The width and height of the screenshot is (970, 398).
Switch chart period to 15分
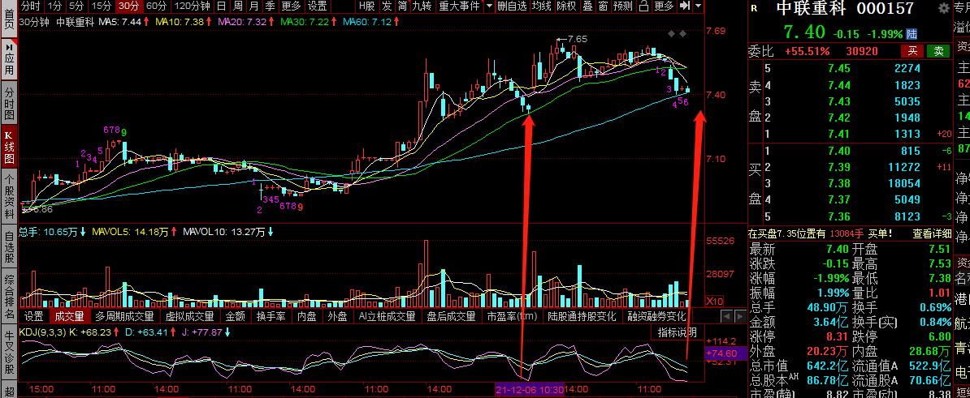pyautogui.click(x=101, y=6)
